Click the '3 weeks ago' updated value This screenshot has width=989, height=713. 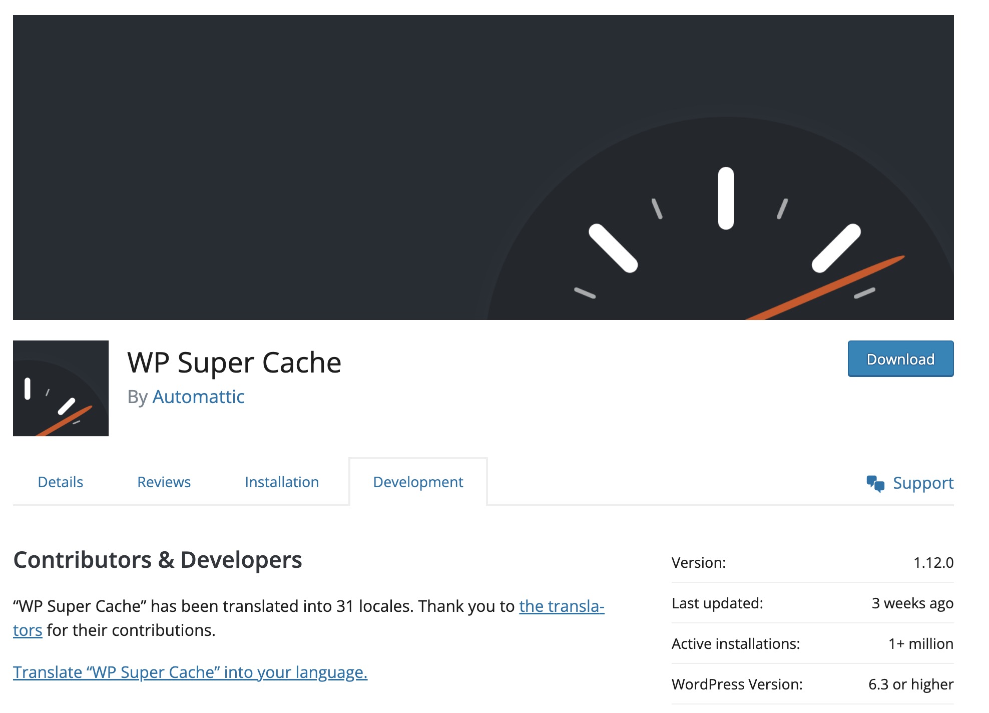pos(912,603)
